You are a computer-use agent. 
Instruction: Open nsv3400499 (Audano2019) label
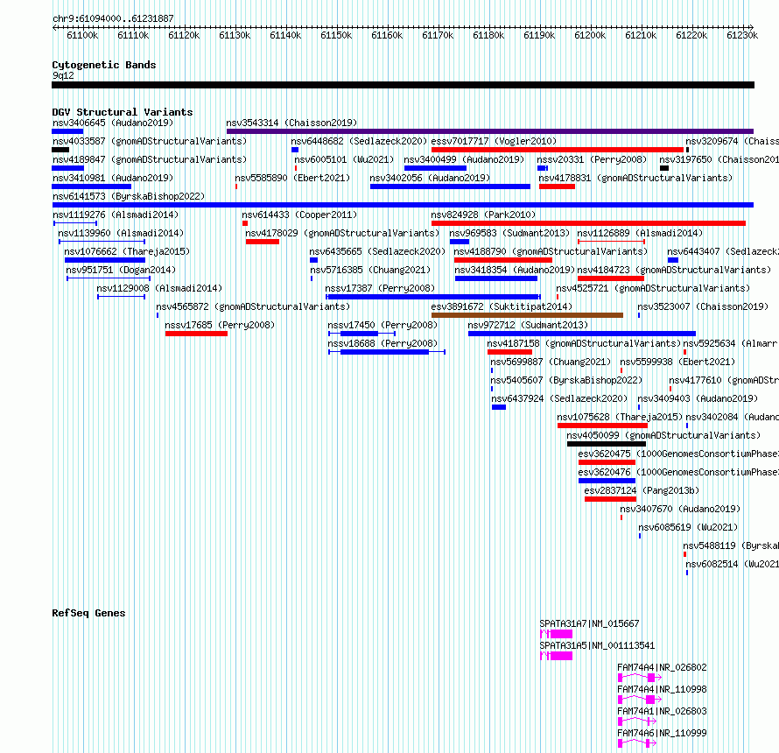tap(464, 159)
